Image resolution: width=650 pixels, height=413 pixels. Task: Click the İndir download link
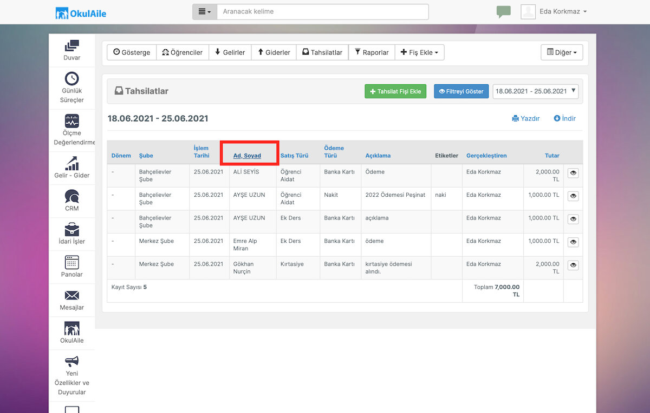565,118
